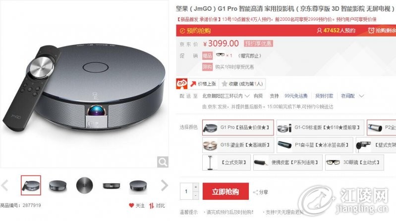The height and width of the screenshot is (221, 396).
Task: Open the 货到付款 link
Action: 324,96
